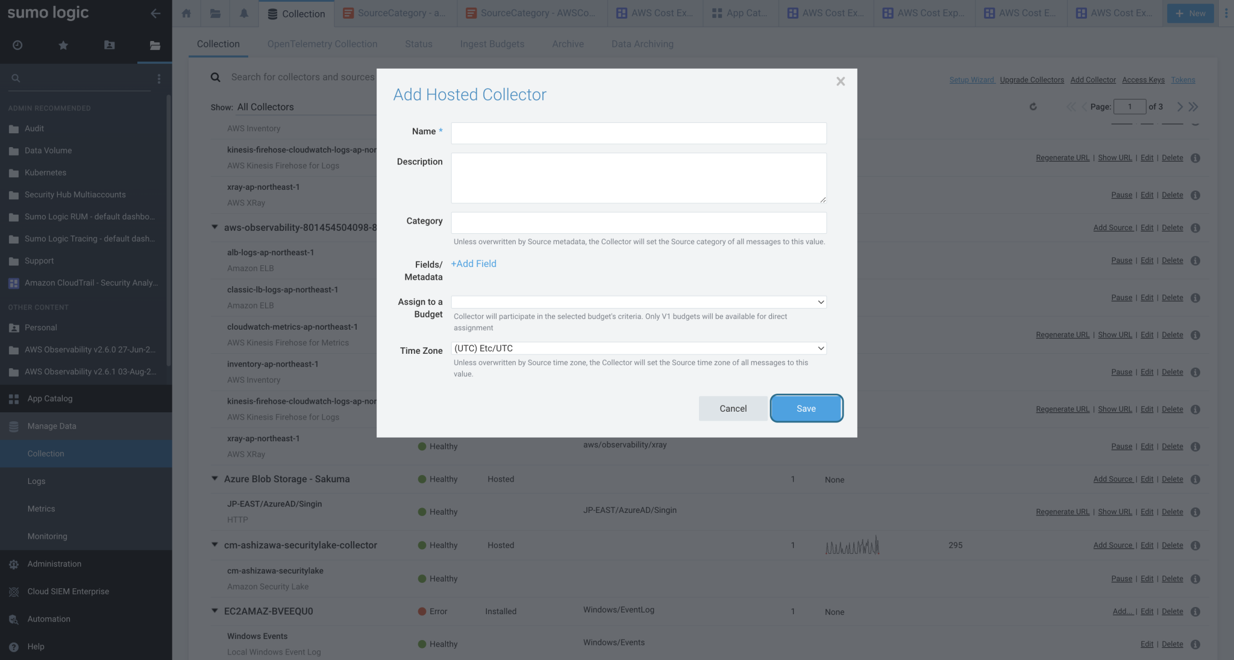This screenshot has width=1234, height=660.
Task: Collapse the Azure Blob Storage - Sakuma collector
Action: click(x=215, y=479)
